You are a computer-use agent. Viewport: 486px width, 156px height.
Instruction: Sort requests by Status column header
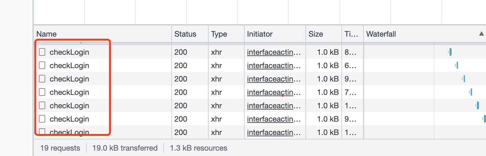click(x=185, y=34)
